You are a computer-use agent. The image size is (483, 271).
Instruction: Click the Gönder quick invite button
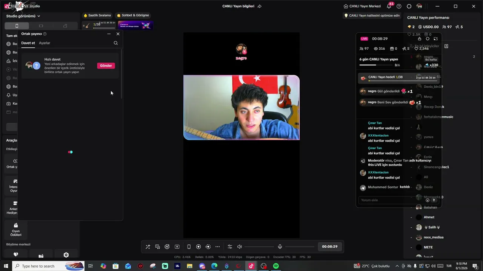(106, 65)
